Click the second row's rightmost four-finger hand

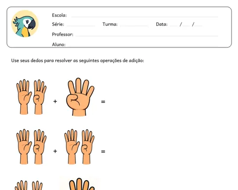[x=88, y=146]
